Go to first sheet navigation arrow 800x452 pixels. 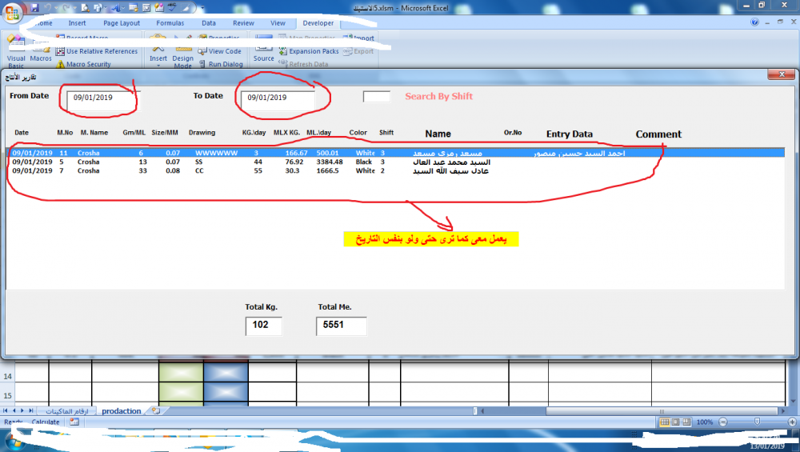pos(5,410)
